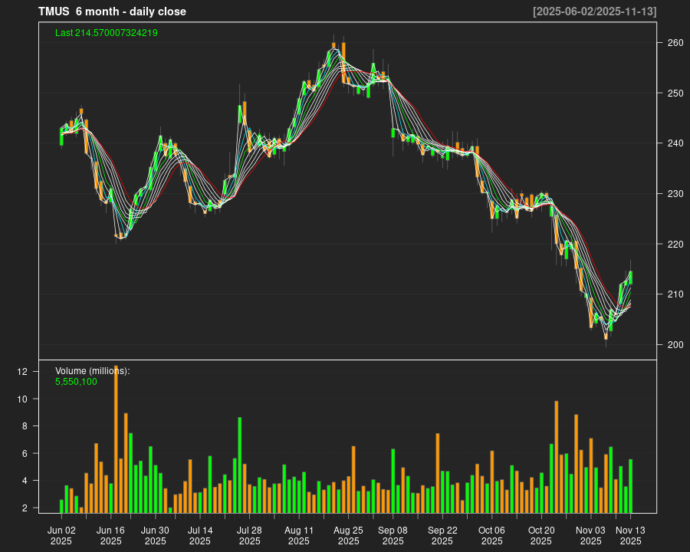Click the 220 price axis label

pos(675,244)
